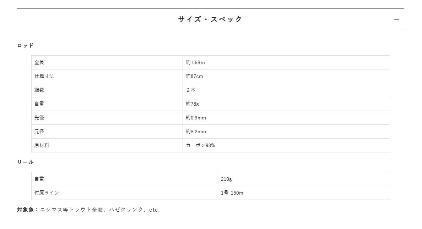The height and width of the screenshot is (229, 422).
Task: Click the カーボン98% material value
Action: [x=200, y=145]
